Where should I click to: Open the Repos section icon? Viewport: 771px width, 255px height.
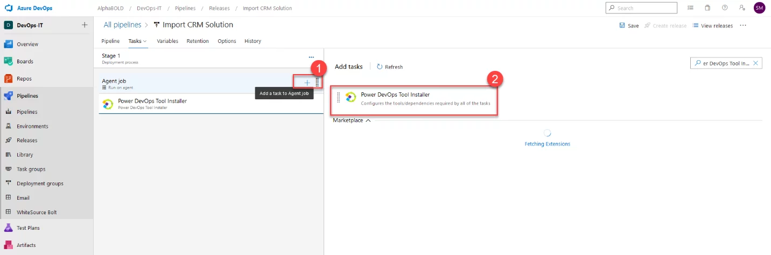click(8, 78)
